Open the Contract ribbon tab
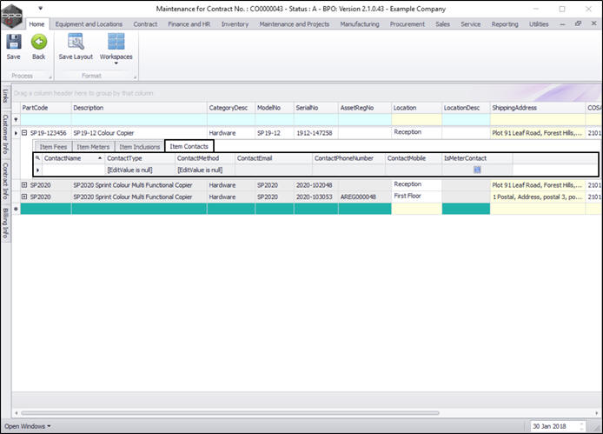The image size is (603, 434). point(145,23)
